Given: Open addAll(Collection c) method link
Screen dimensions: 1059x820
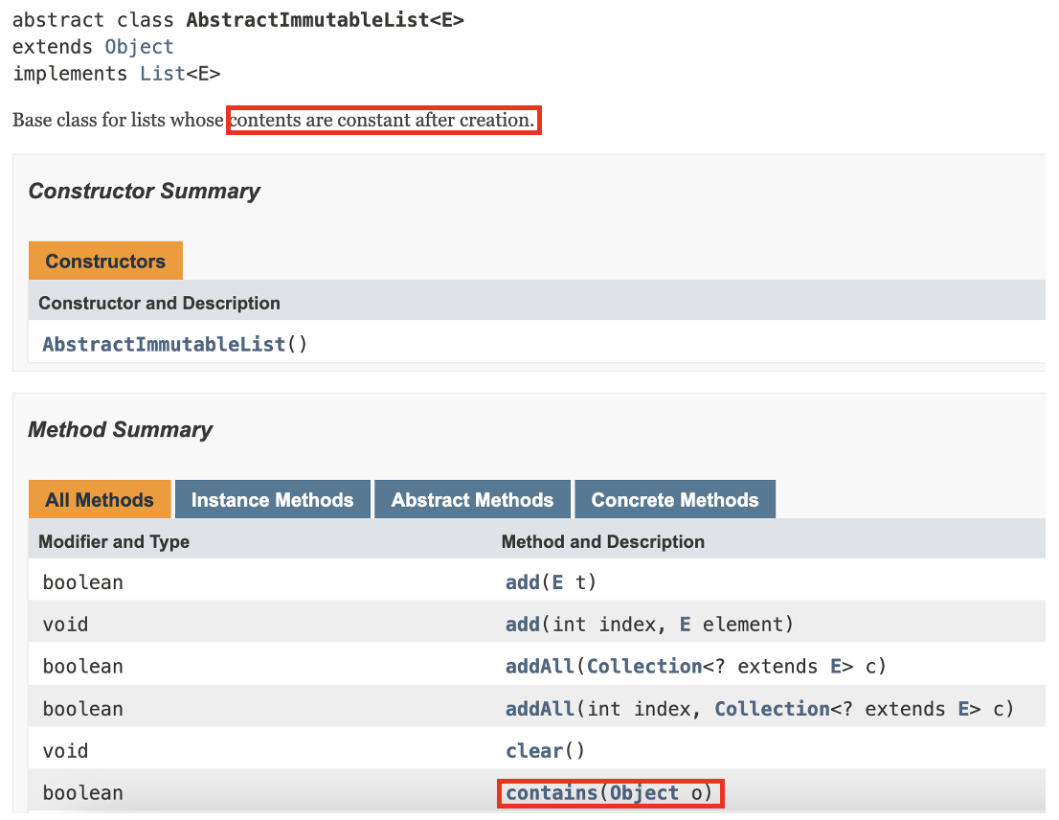Looking at the screenshot, I should pos(540,667).
